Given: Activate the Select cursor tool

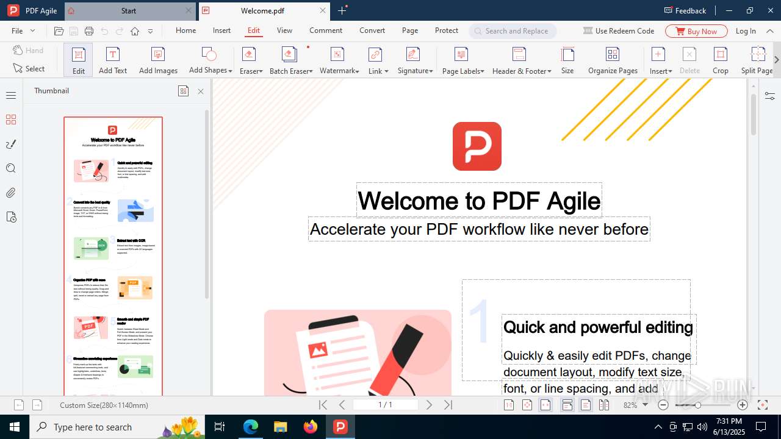Looking at the screenshot, I should (29, 69).
